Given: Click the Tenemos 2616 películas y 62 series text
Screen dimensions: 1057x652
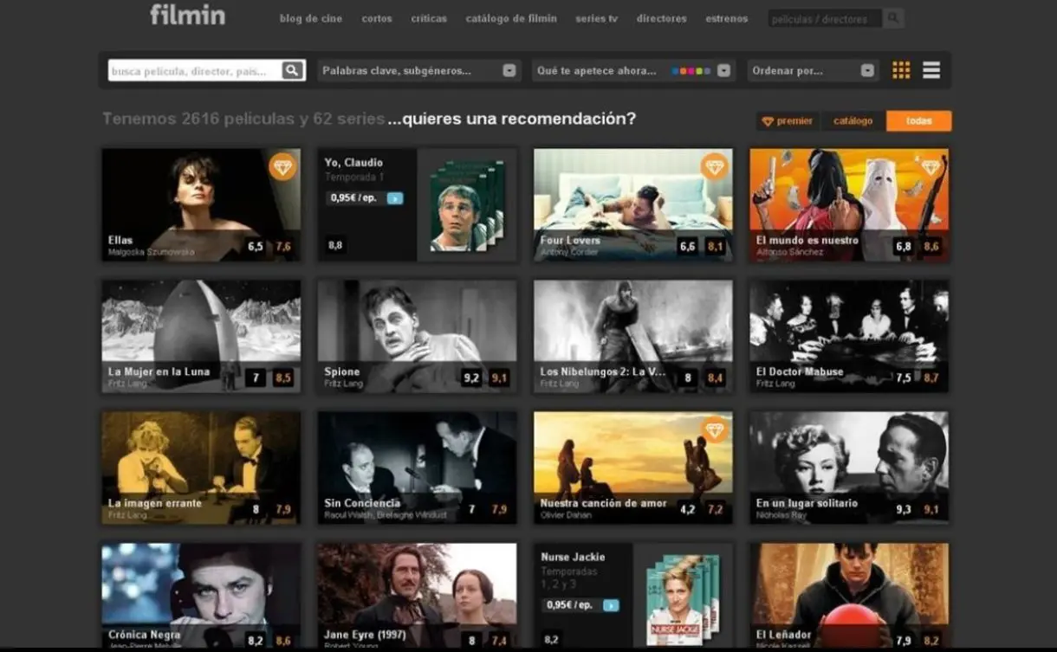Looking at the screenshot, I should (243, 119).
